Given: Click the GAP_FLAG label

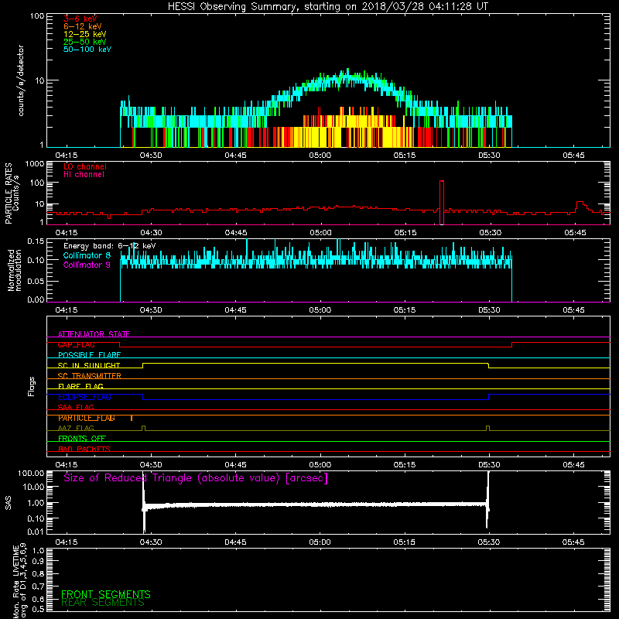Looking at the screenshot, I should click(x=76, y=344).
